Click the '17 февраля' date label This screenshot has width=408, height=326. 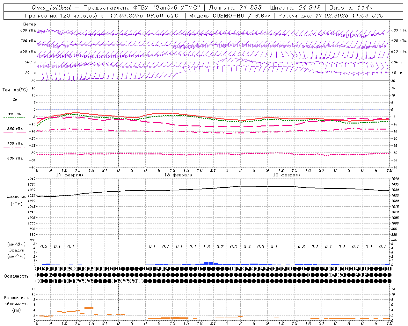click(x=70, y=175)
